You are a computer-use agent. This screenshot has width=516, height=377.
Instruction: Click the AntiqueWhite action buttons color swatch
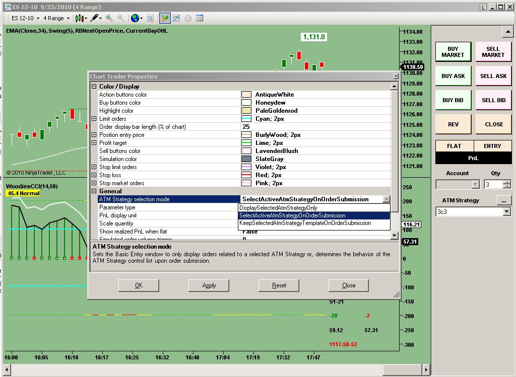tap(246, 95)
